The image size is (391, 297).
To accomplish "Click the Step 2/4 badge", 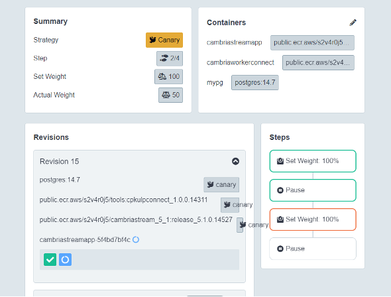I will pos(170,58).
